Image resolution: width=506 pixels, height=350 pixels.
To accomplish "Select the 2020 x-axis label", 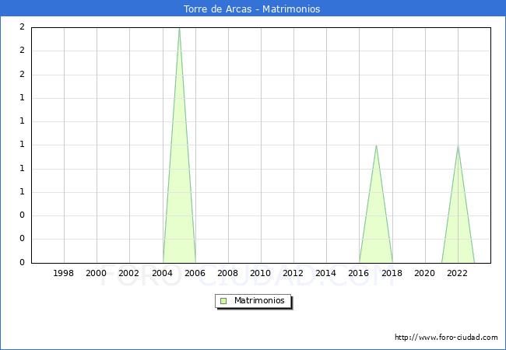I will click(x=424, y=273).
